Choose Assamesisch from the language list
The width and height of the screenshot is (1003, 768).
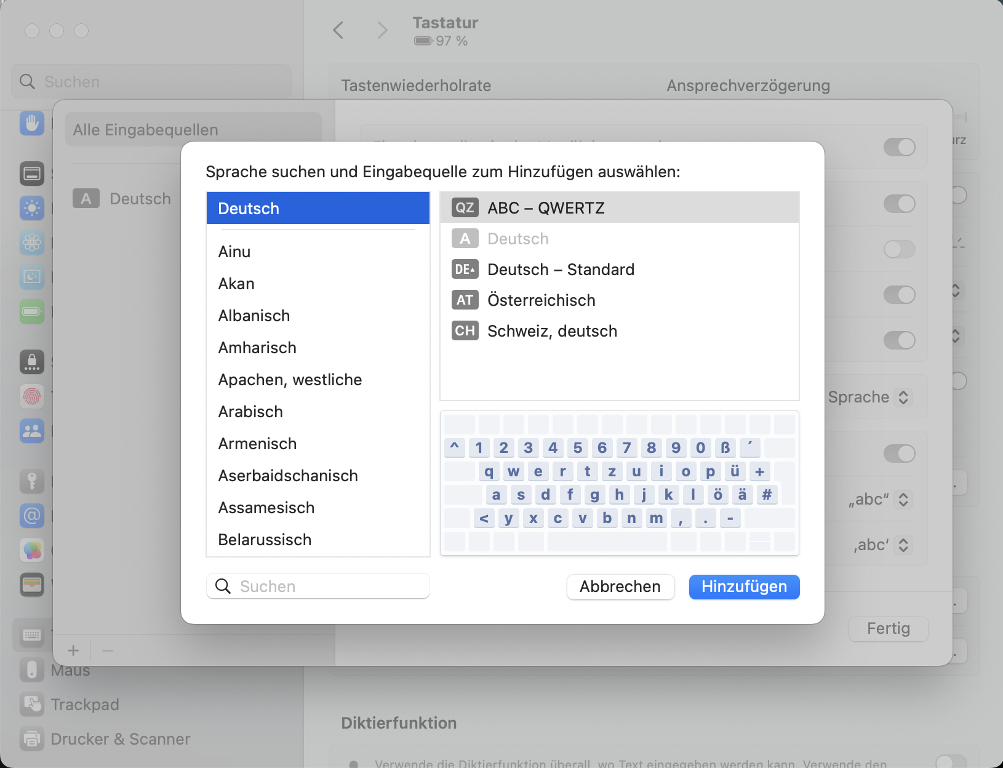pos(318,508)
